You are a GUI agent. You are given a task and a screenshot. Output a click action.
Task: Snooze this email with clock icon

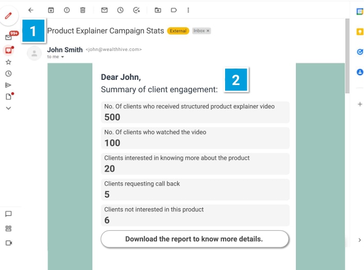click(120, 10)
